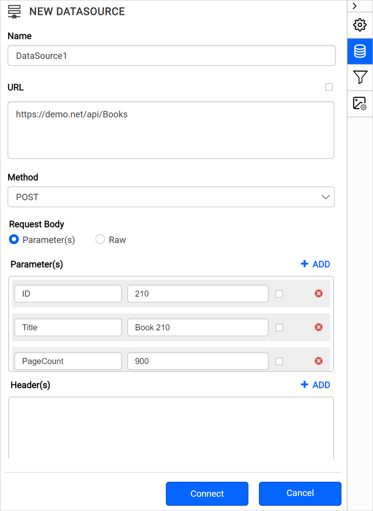The image size is (373, 511).
Task: Edit the value field containing 210
Action: (198, 294)
